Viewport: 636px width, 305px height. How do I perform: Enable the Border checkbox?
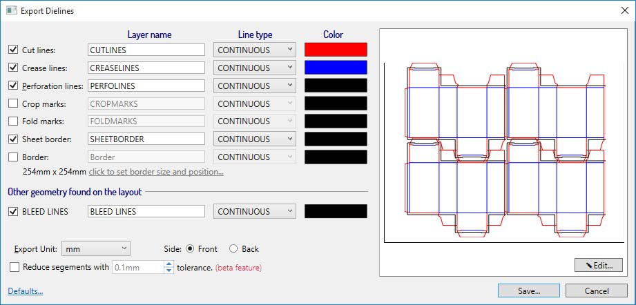[13, 157]
